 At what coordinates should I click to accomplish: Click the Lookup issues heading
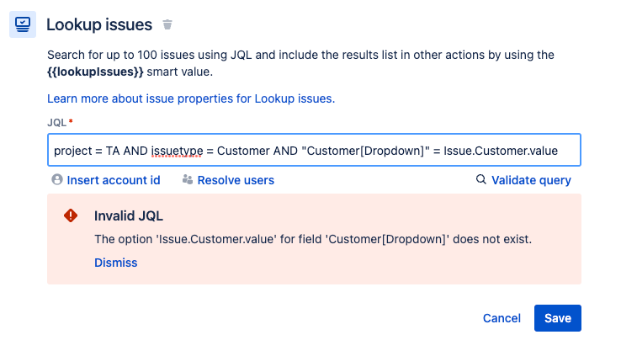tap(99, 24)
